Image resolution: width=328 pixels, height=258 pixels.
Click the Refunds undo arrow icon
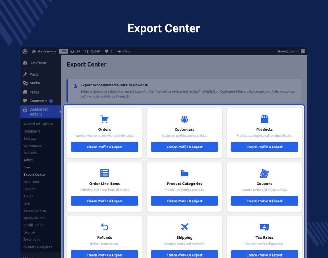click(x=104, y=227)
